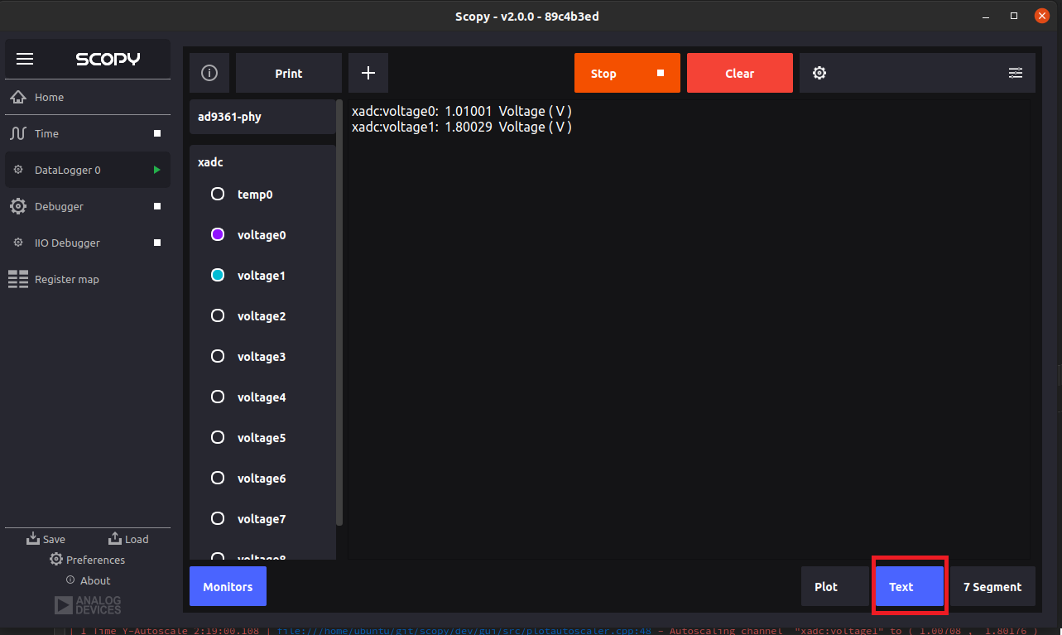The image size is (1062, 635).
Task: Click the voltage5 channel label
Action: [262, 437]
